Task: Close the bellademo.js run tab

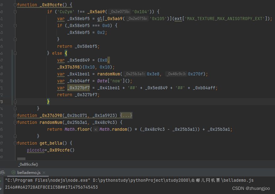Action: [44, 173]
